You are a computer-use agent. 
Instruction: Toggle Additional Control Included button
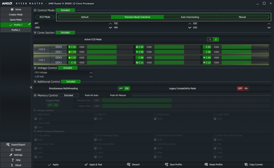[71, 82]
